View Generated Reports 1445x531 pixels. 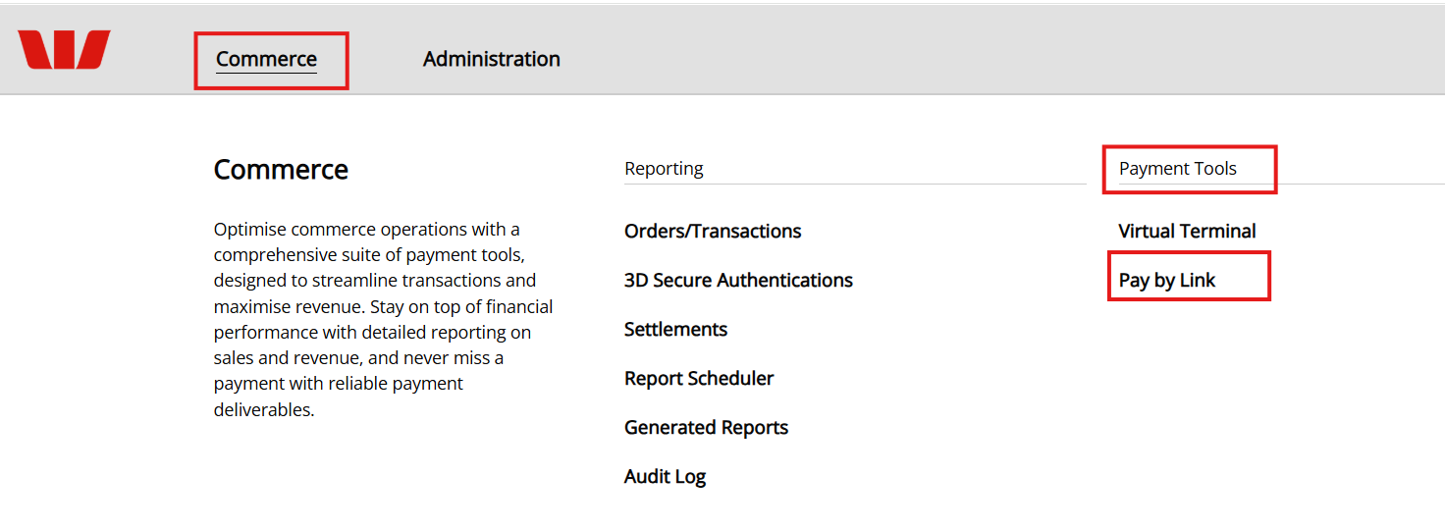[706, 427]
